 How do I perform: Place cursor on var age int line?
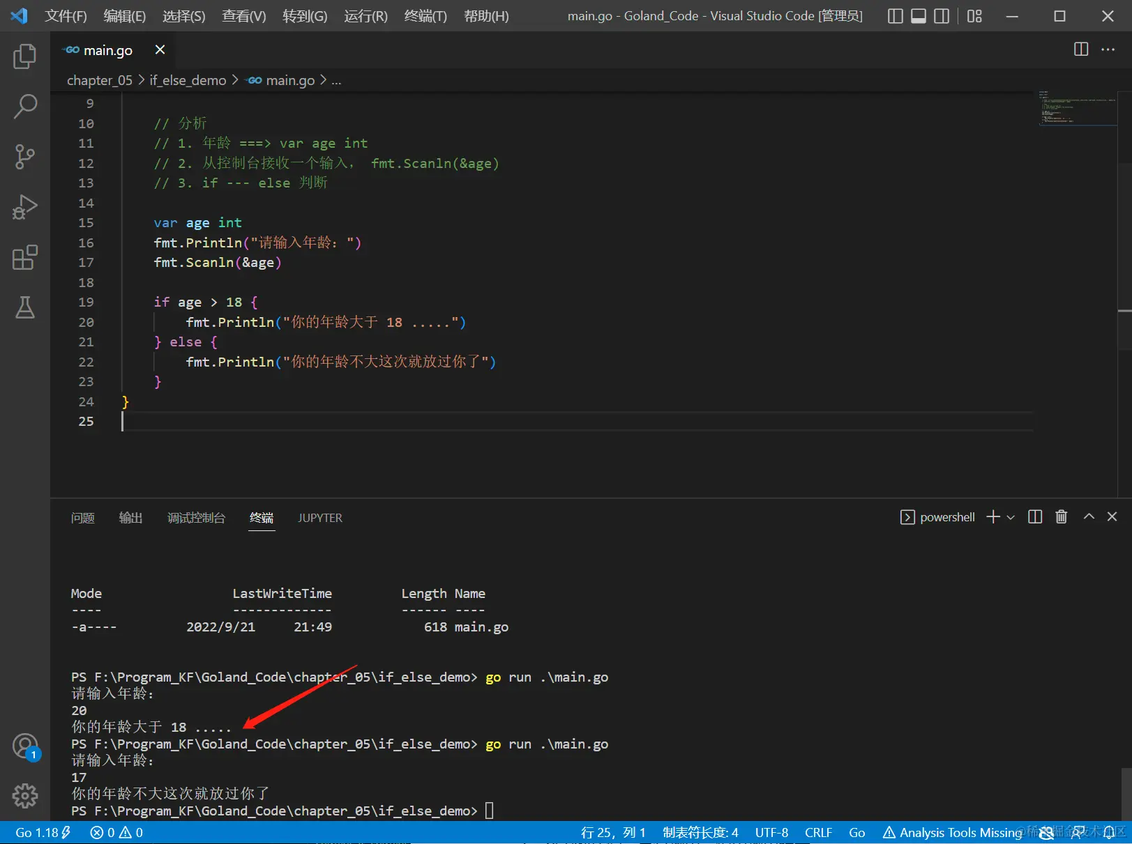pyautogui.click(x=197, y=222)
